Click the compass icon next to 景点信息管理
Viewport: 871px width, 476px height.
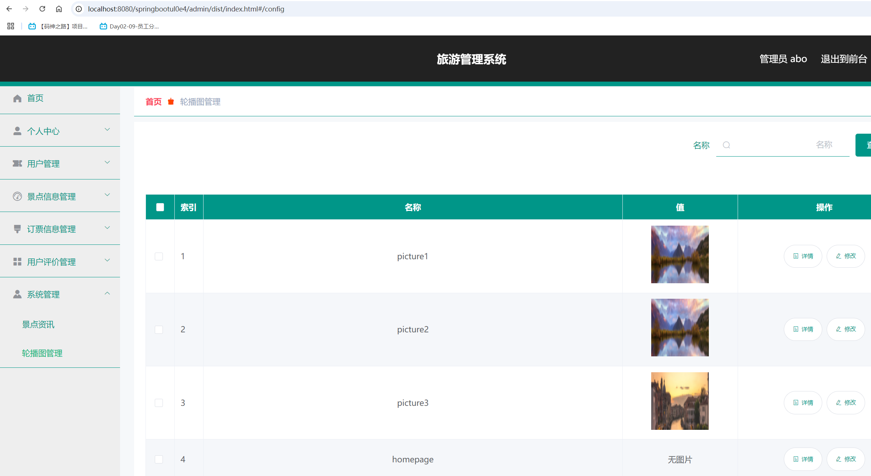[17, 196]
